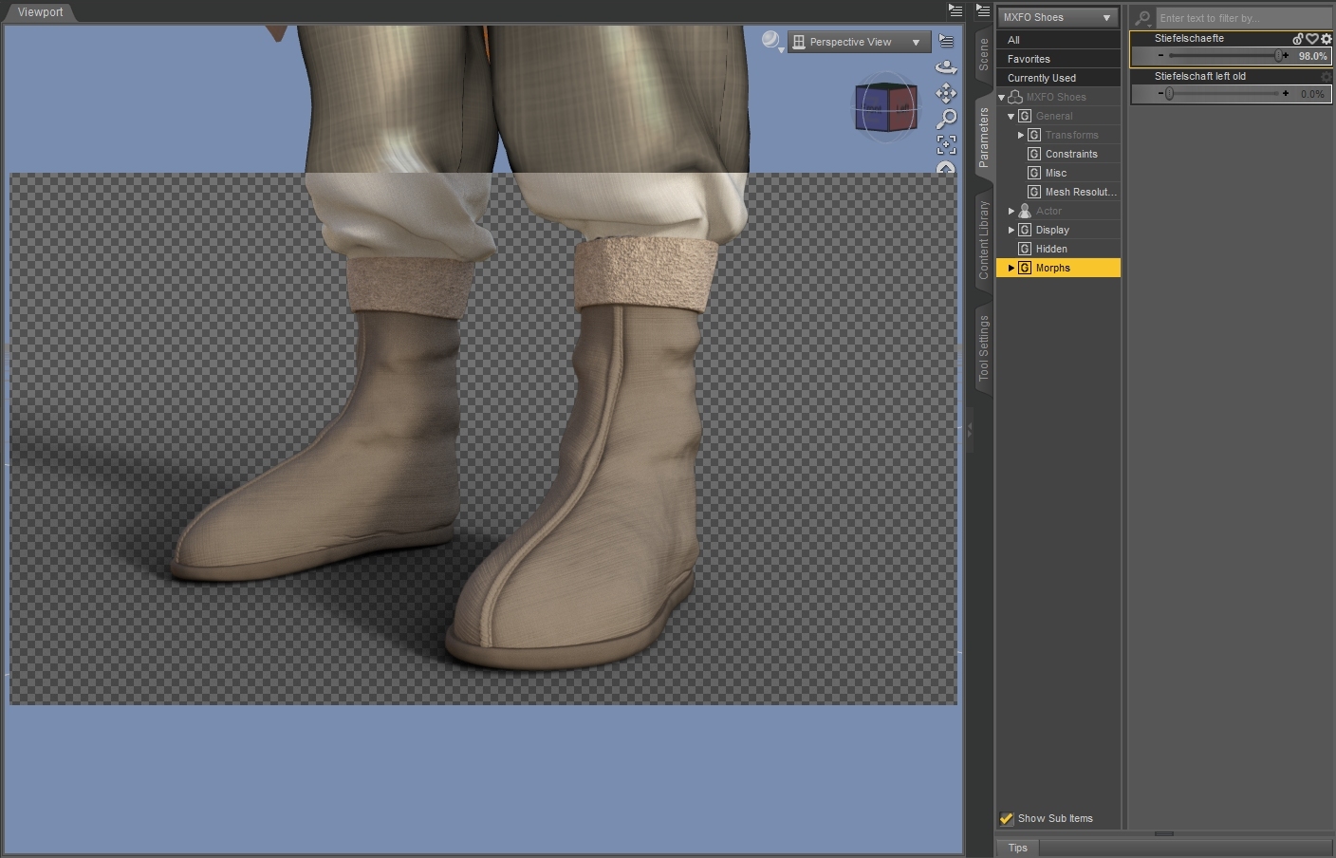
Task: Click the viewport zoom magnifier icon
Action: coord(946,119)
